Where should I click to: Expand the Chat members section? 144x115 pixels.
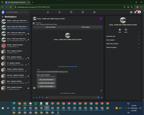coord(123,40)
